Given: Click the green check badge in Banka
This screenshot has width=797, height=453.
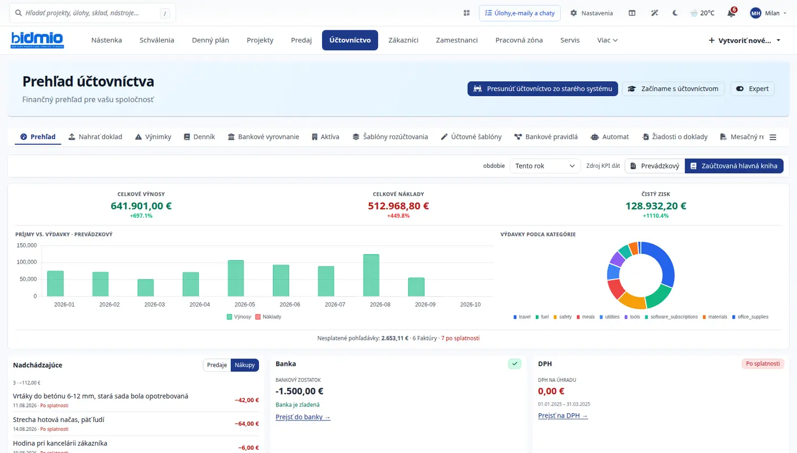Looking at the screenshot, I should pos(515,364).
